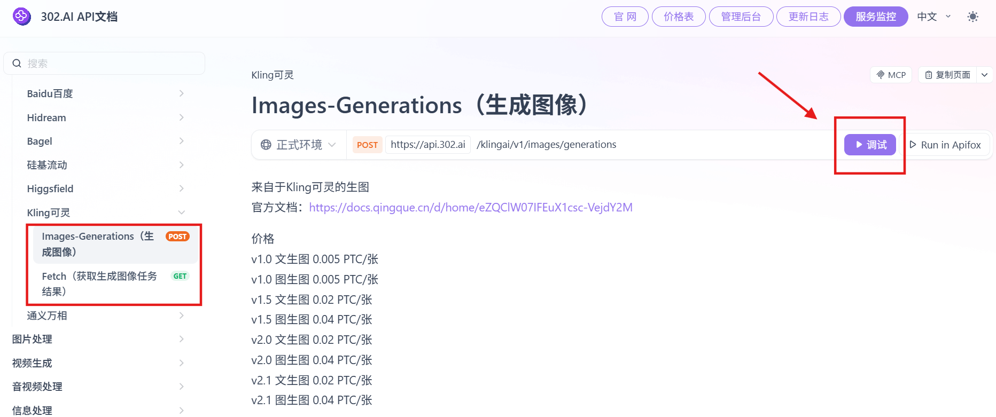The width and height of the screenshot is (996, 417).
Task: Click the 硅基流动 label
Action: pyautogui.click(x=47, y=165)
